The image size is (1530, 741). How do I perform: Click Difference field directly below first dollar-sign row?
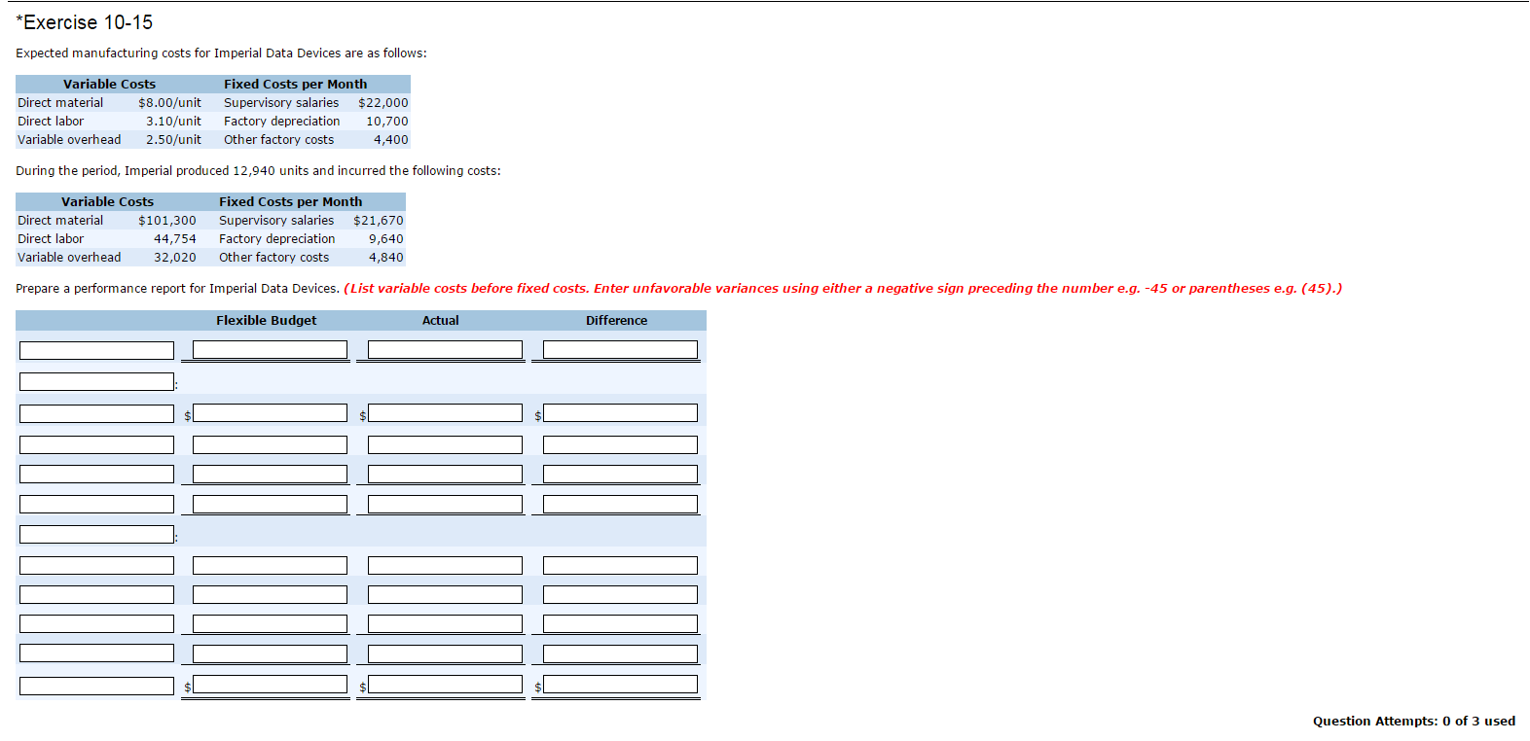click(620, 444)
